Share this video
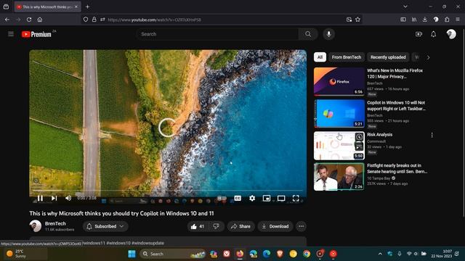The image size is (465, 261). tap(240, 226)
